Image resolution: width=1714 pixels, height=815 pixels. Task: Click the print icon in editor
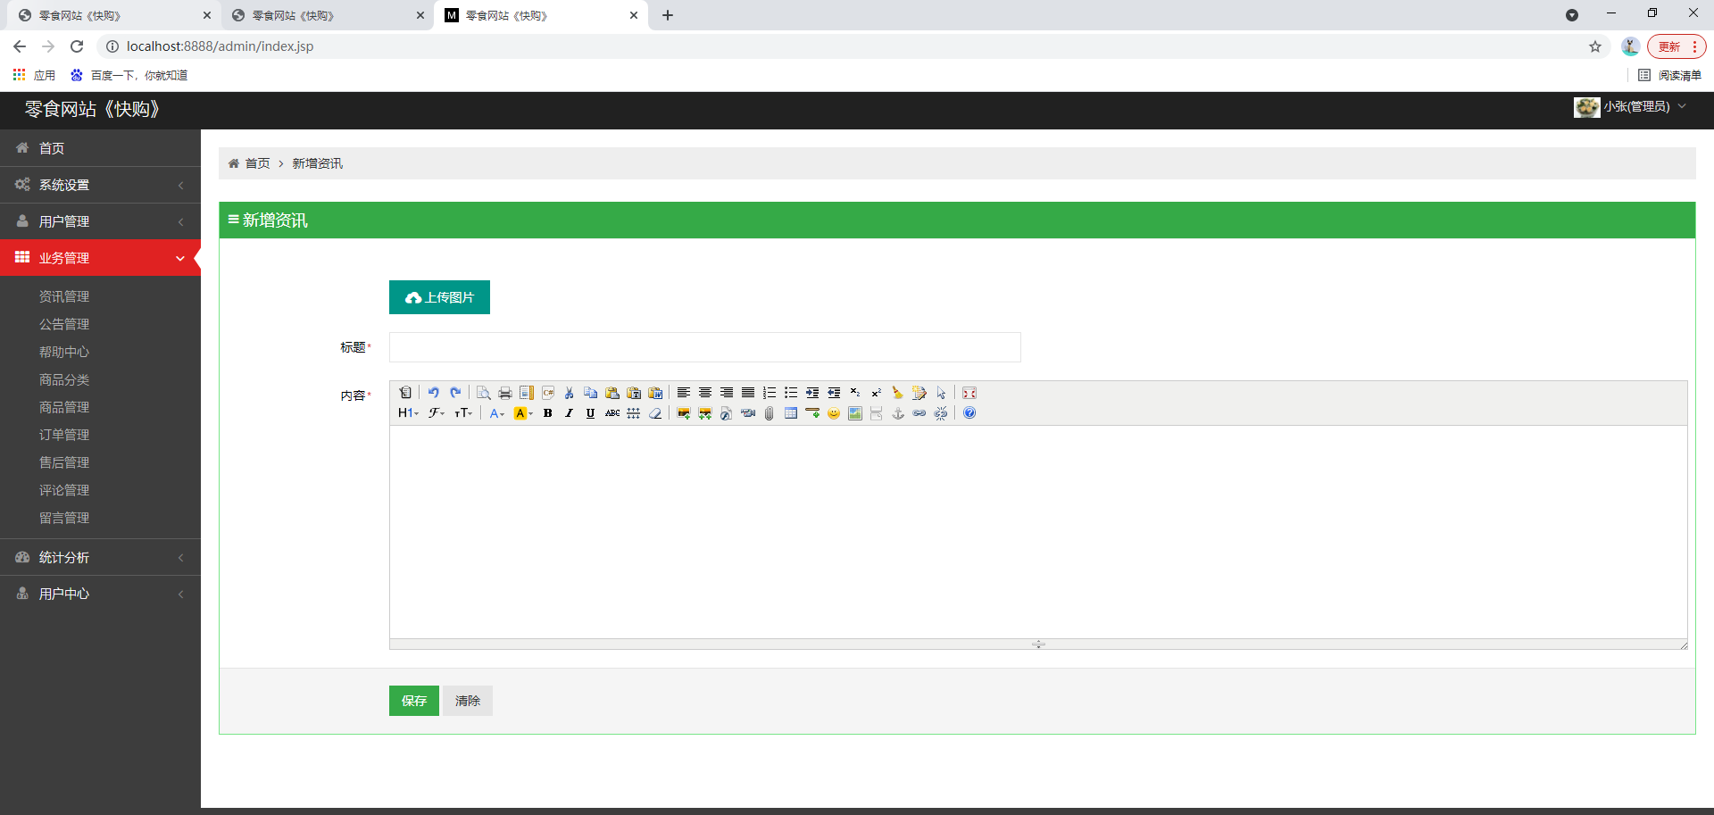tap(504, 393)
